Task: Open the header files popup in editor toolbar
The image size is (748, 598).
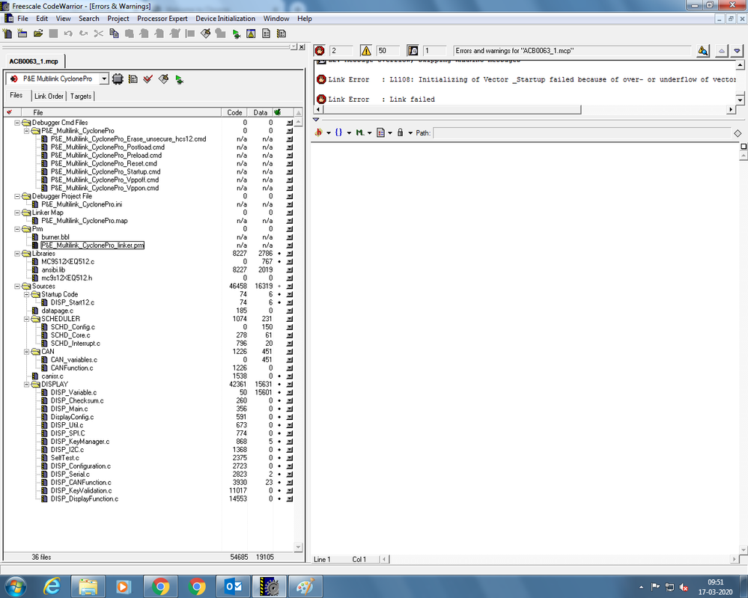Action: click(x=321, y=132)
